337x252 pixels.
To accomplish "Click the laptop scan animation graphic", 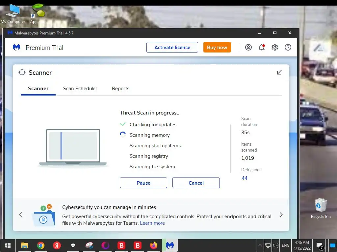I will tap(73, 147).
